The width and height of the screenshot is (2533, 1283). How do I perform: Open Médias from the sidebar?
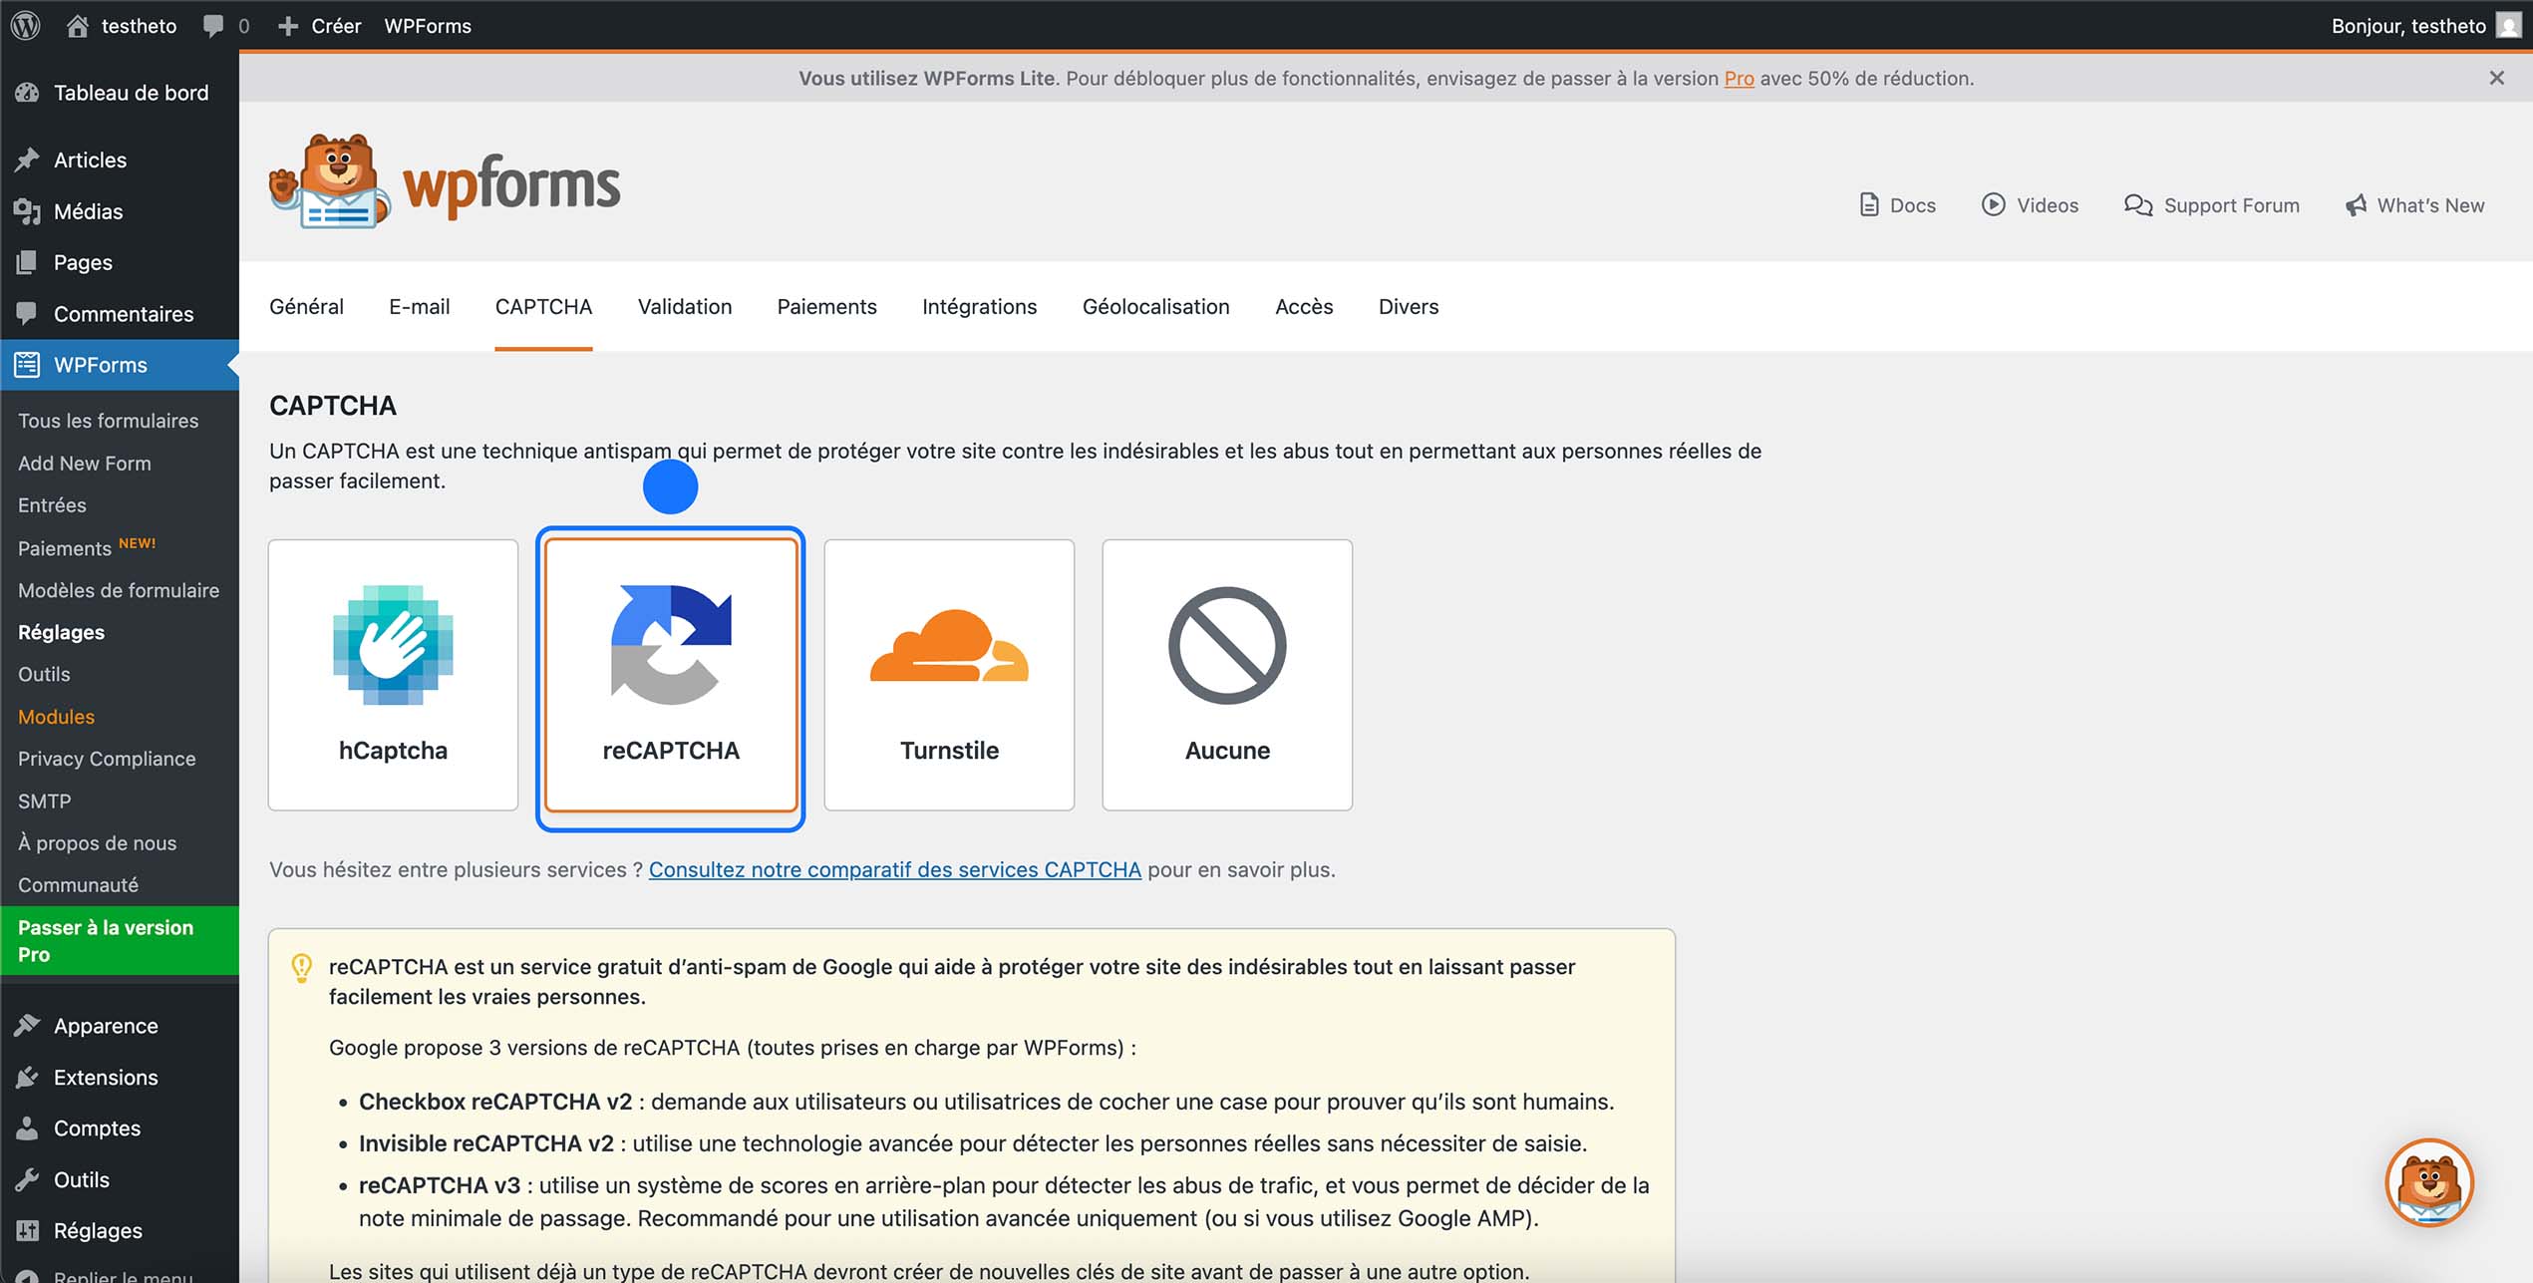click(86, 211)
